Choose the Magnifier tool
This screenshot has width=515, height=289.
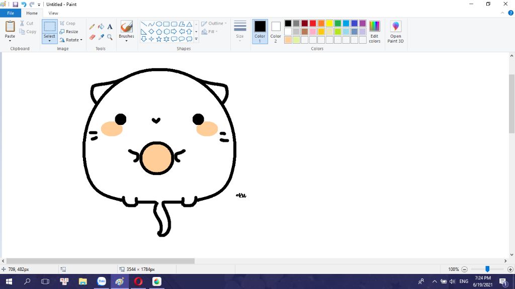click(110, 37)
